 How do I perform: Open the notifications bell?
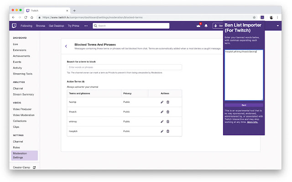pos(206,26)
